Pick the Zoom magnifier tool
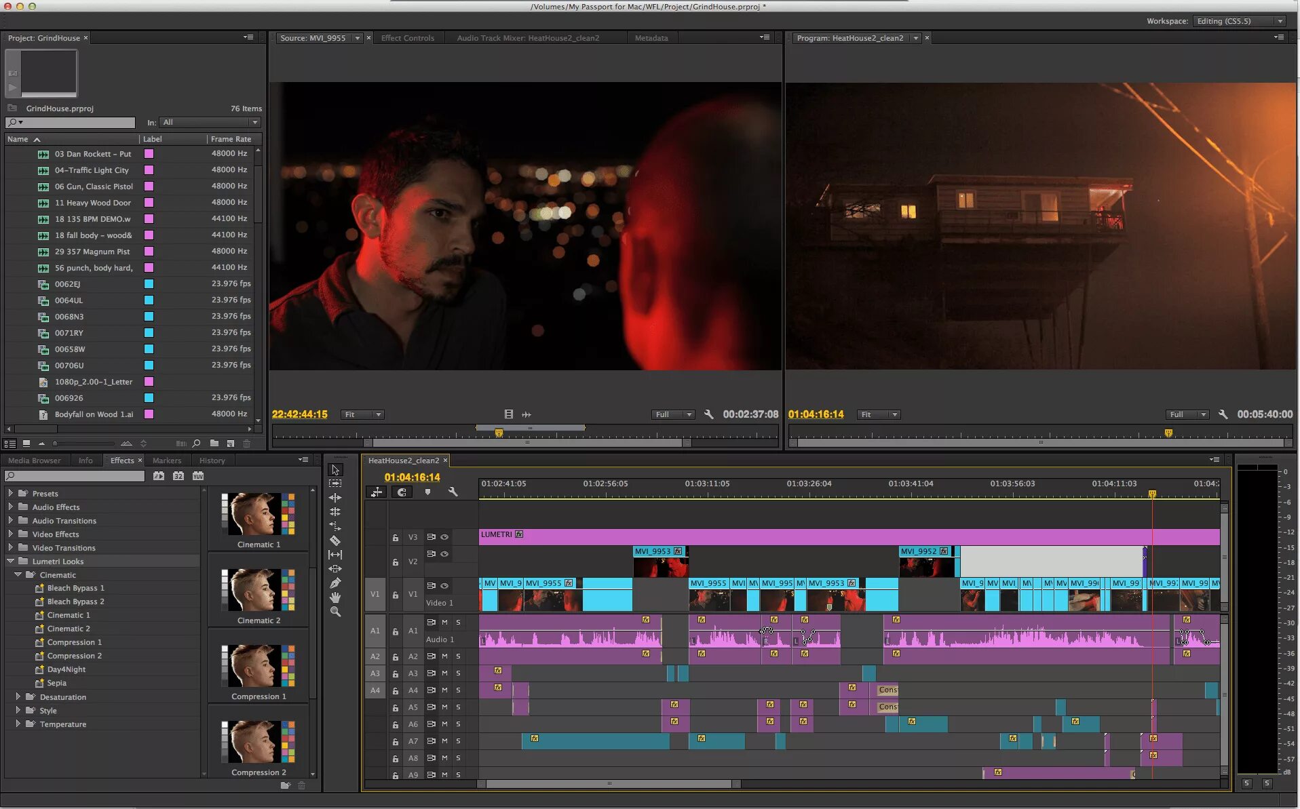The width and height of the screenshot is (1300, 809). pyautogui.click(x=335, y=612)
